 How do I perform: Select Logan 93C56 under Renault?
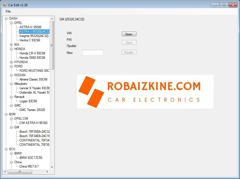pyautogui.click(x=28, y=101)
